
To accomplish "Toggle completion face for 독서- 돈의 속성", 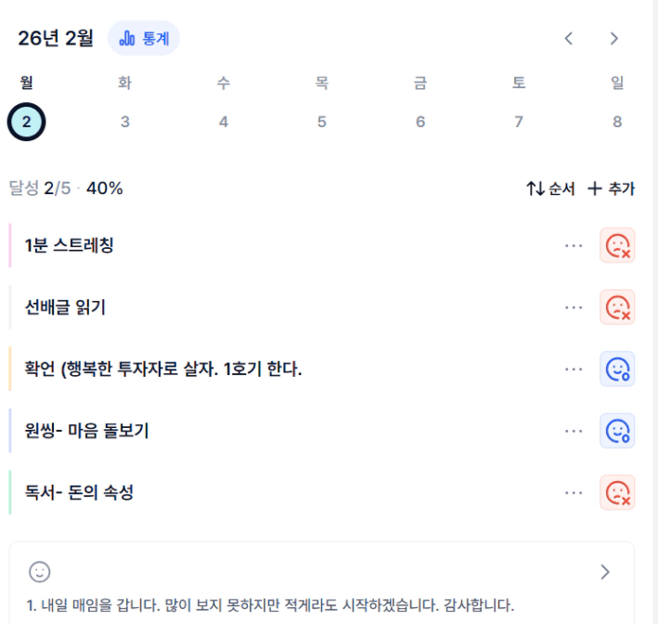I will 617,492.
